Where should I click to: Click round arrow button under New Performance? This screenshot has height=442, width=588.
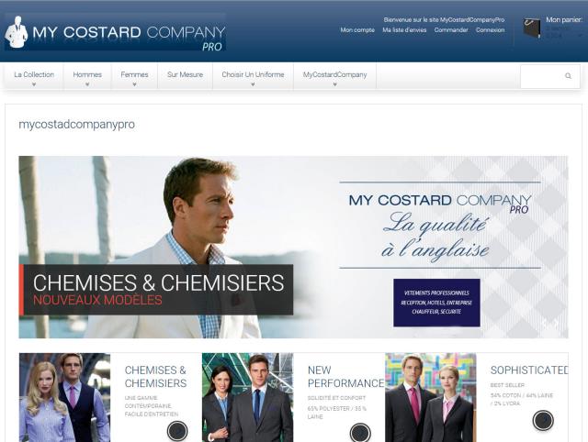(360, 433)
